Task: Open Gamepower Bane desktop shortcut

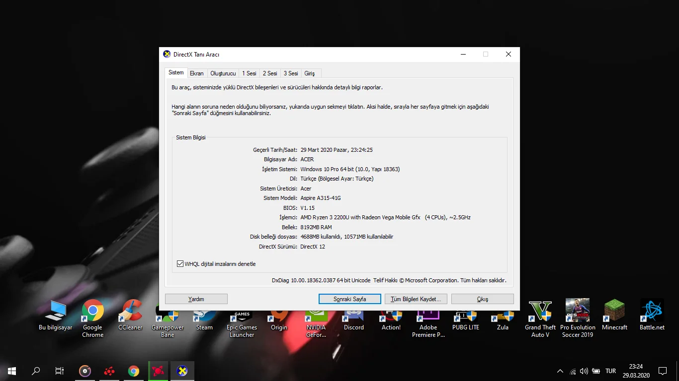Action: (168, 322)
